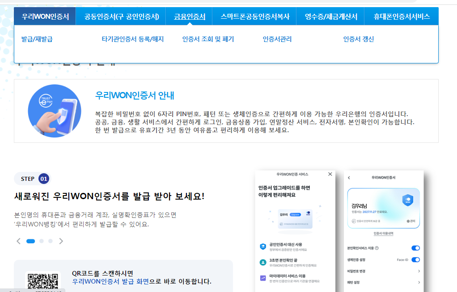
Task: Click the STEP 01 badge
Action: tap(33, 179)
